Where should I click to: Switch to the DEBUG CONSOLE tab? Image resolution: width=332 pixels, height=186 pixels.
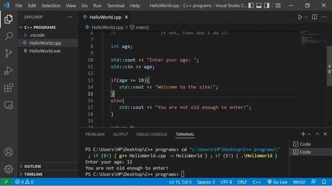tap(151, 134)
